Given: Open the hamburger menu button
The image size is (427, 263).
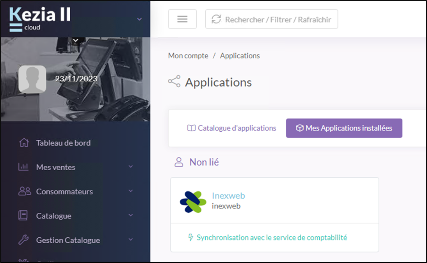Looking at the screenshot, I should point(182,19).
